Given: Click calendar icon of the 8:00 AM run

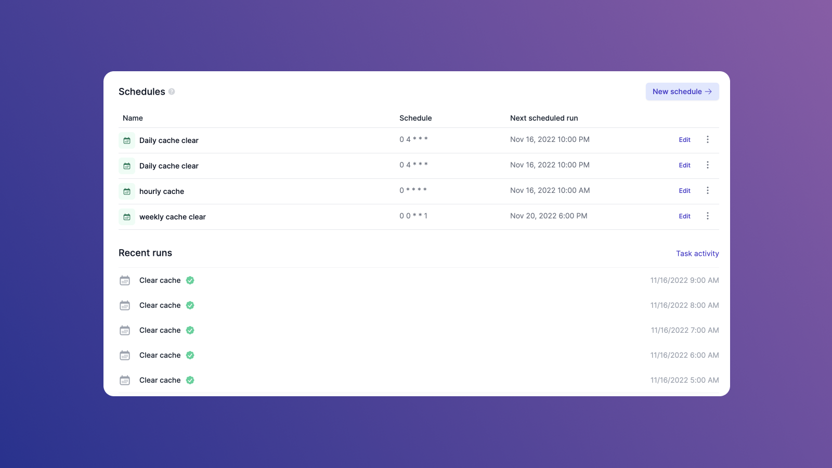Looking at the screenshot, I should [125, 305].
